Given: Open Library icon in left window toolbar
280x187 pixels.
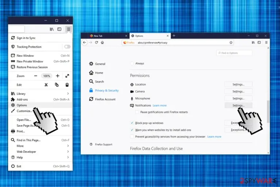Looking at the screenshot, I should [x=52, y=29].
